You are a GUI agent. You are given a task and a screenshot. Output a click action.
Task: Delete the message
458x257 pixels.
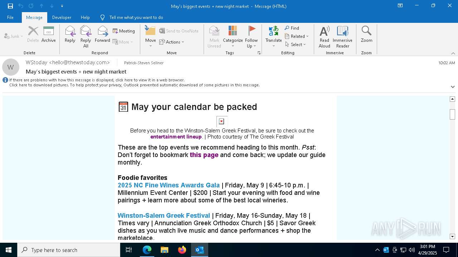(33, 34)
